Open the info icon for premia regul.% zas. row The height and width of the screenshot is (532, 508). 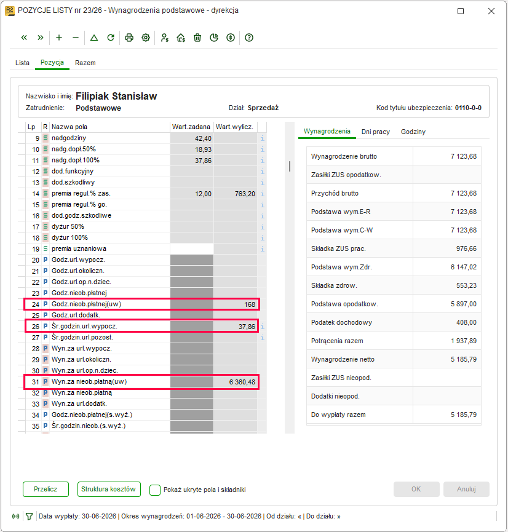(263, 194)
